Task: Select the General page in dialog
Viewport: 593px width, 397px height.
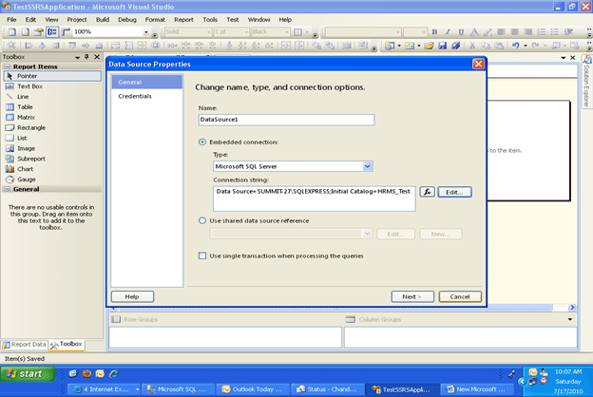Action: pos(147,82)
